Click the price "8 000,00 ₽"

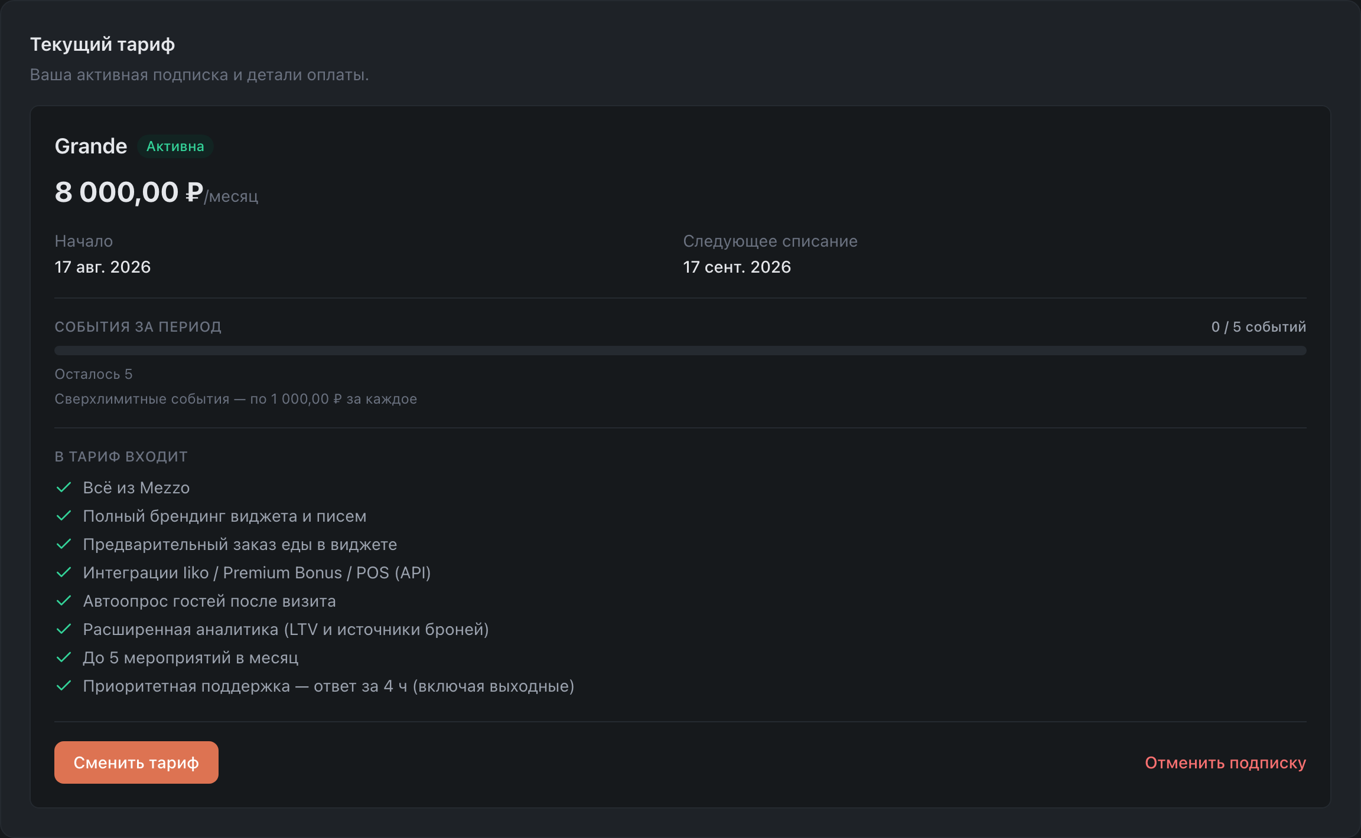click(129, 192)
